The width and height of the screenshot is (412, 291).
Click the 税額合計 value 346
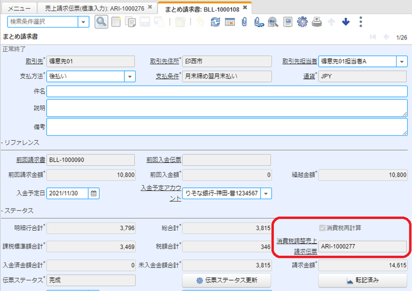coord(227,247)
